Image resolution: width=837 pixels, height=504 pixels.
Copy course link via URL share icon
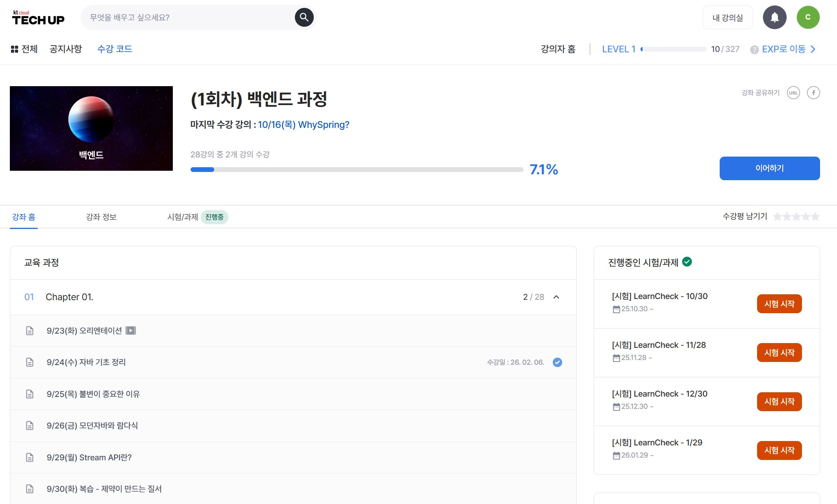click(793, 93)
